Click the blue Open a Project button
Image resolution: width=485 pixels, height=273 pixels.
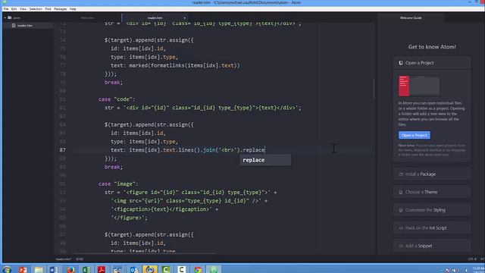tap(415, 135)
